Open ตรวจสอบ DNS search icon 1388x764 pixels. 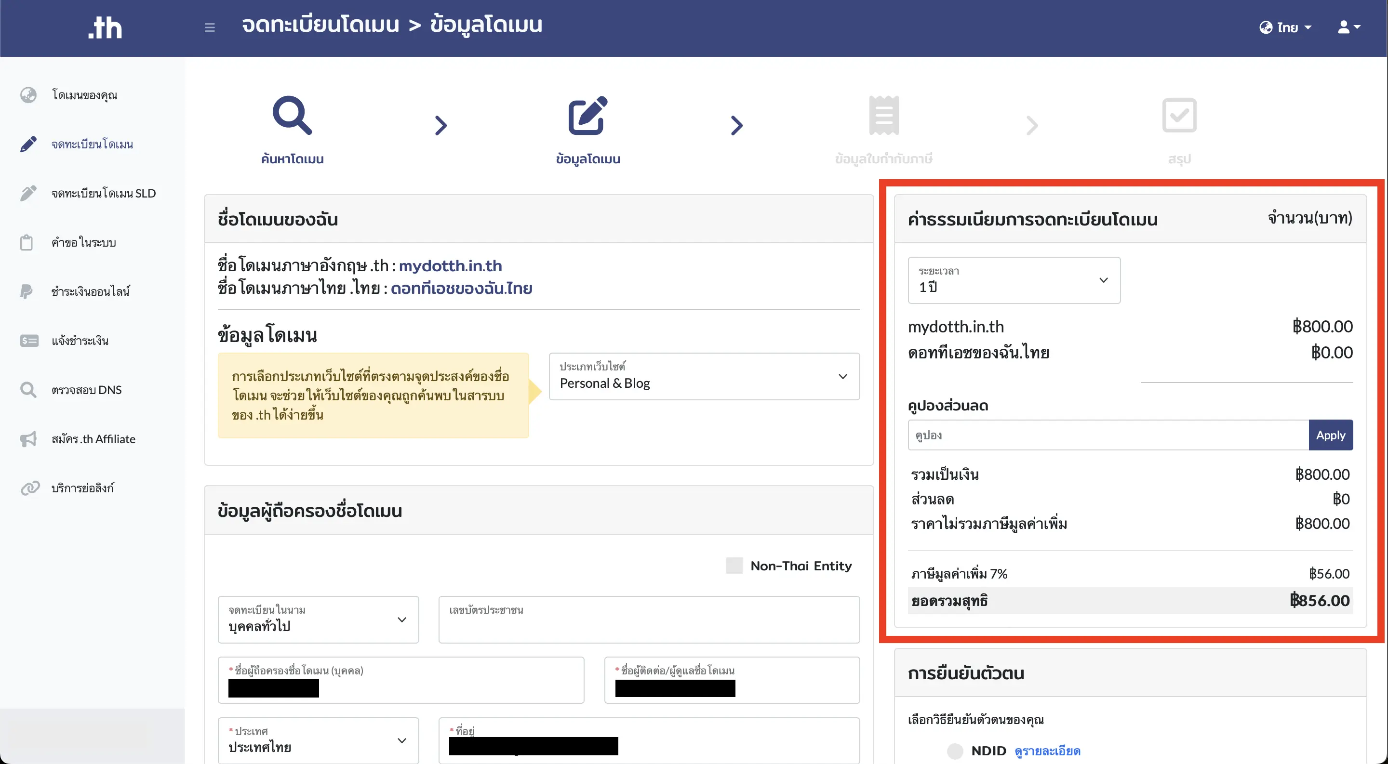pyautogui.click(x=28, y=389)
